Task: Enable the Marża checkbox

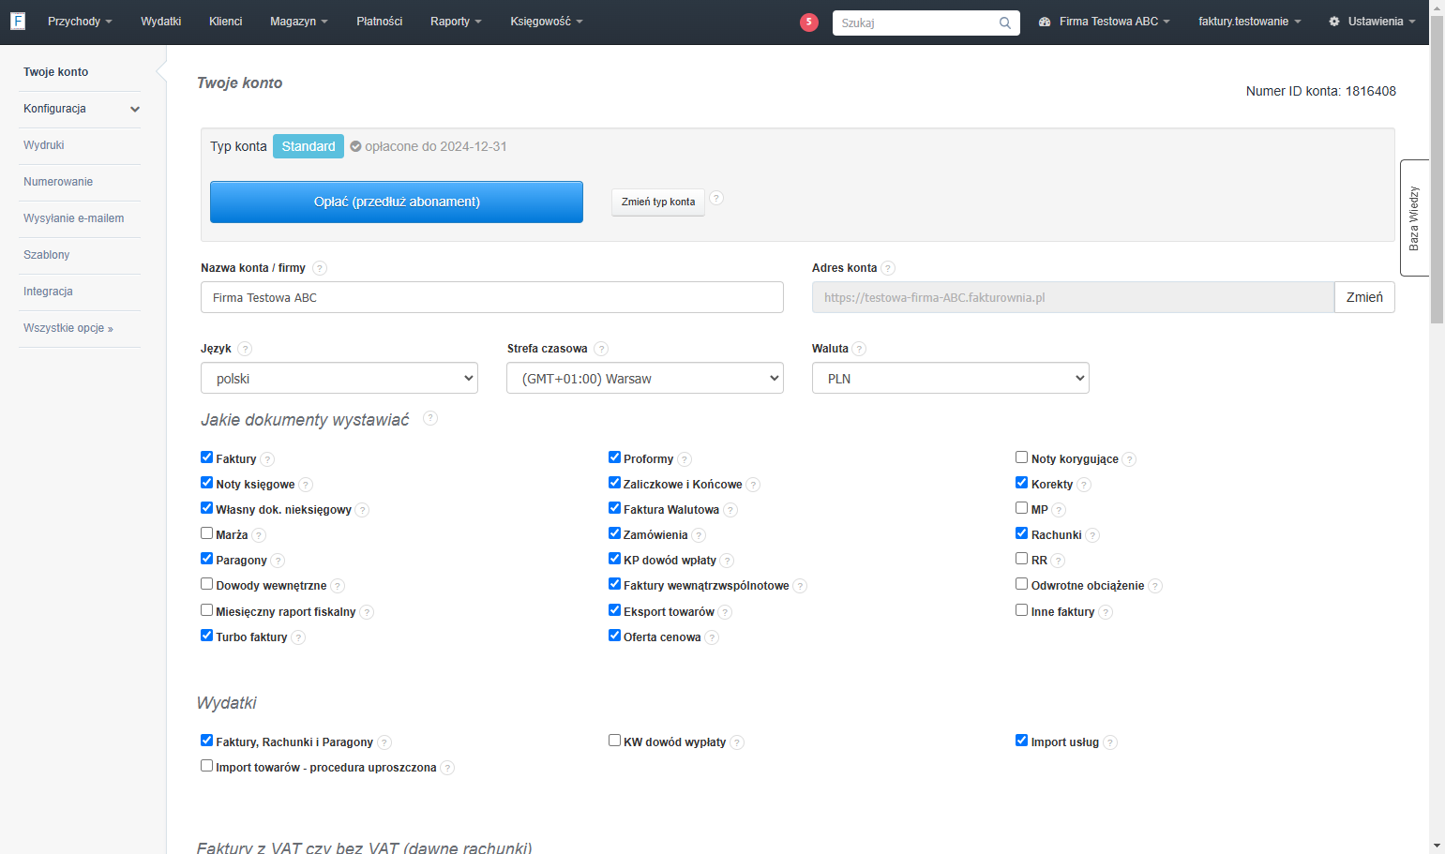Action: (x=206, y=533)
